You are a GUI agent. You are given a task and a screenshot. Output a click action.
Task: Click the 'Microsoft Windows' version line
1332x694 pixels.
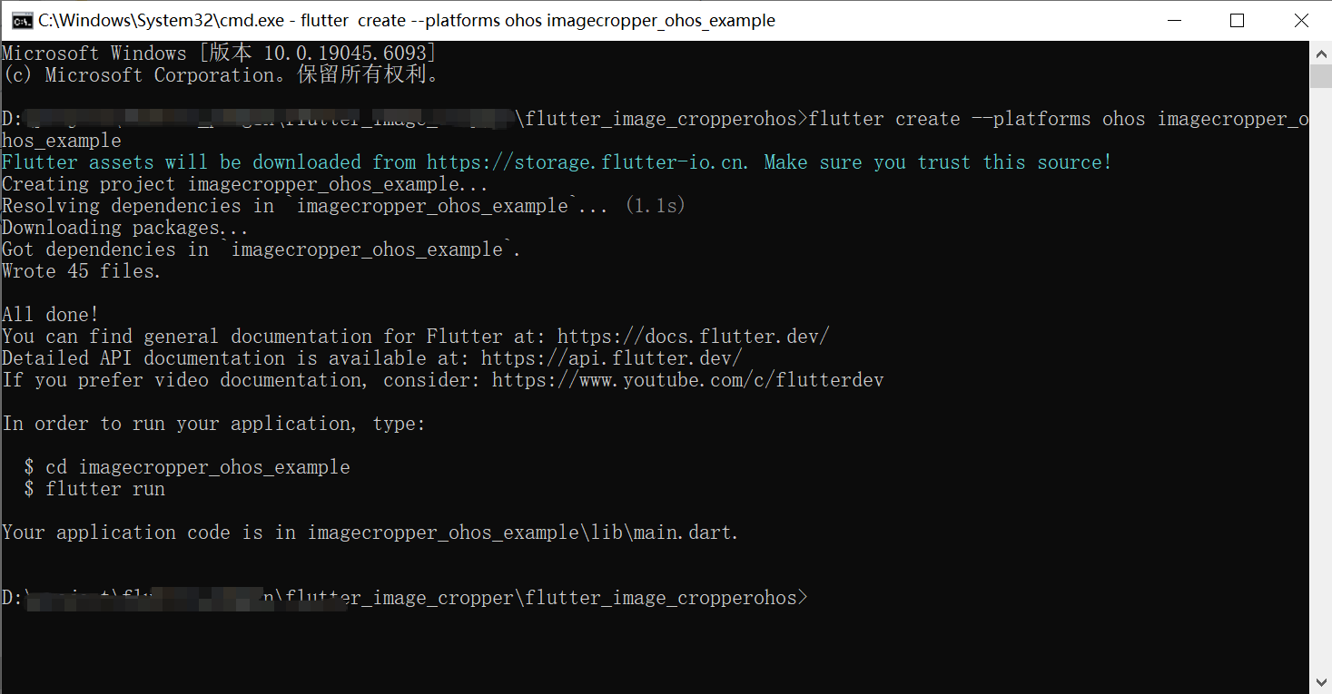tap(219, 54)
